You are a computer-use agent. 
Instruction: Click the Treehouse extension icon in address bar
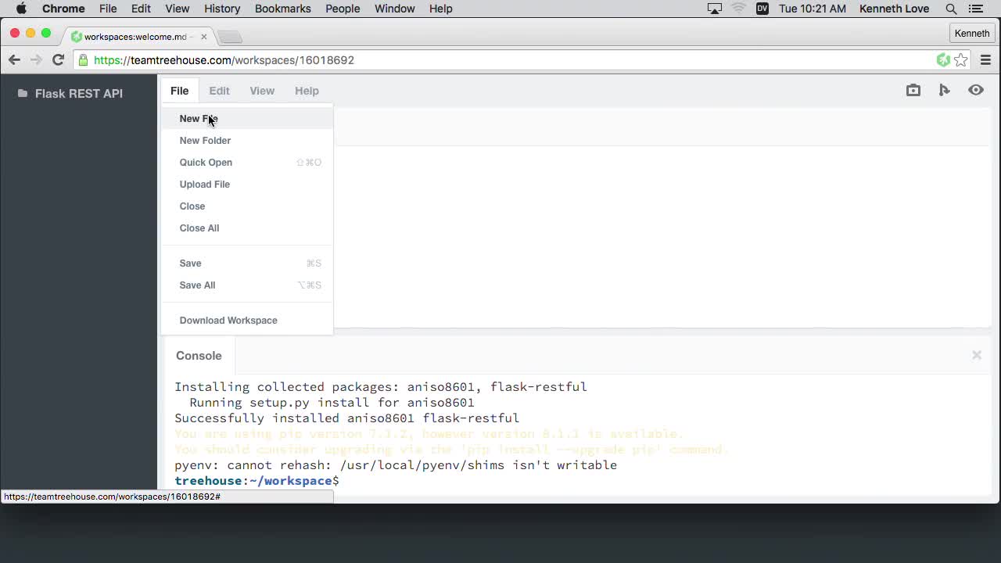point(943,59)
